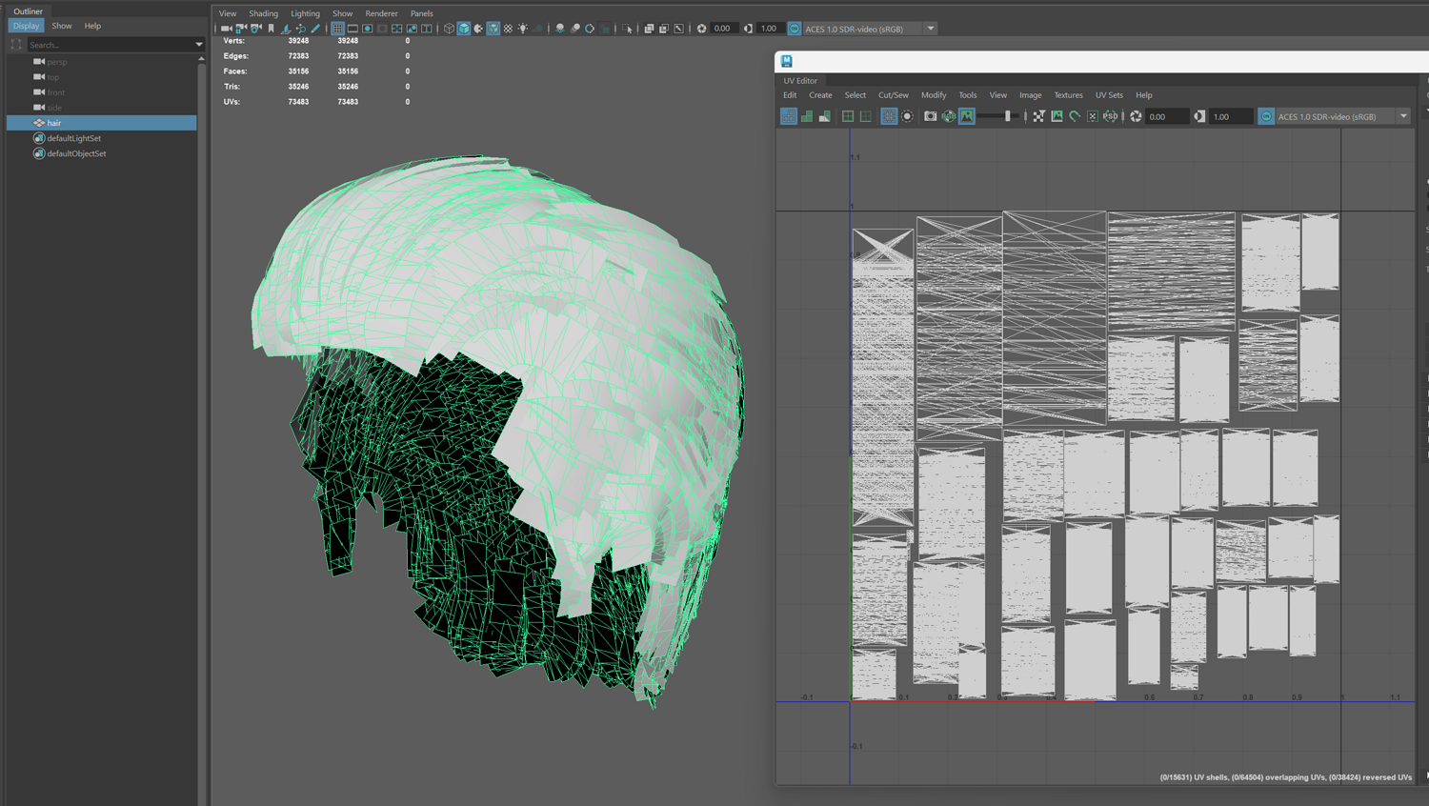
Task: Select defaultLightSet in the Outliner
Action: [x=73, y=138]
